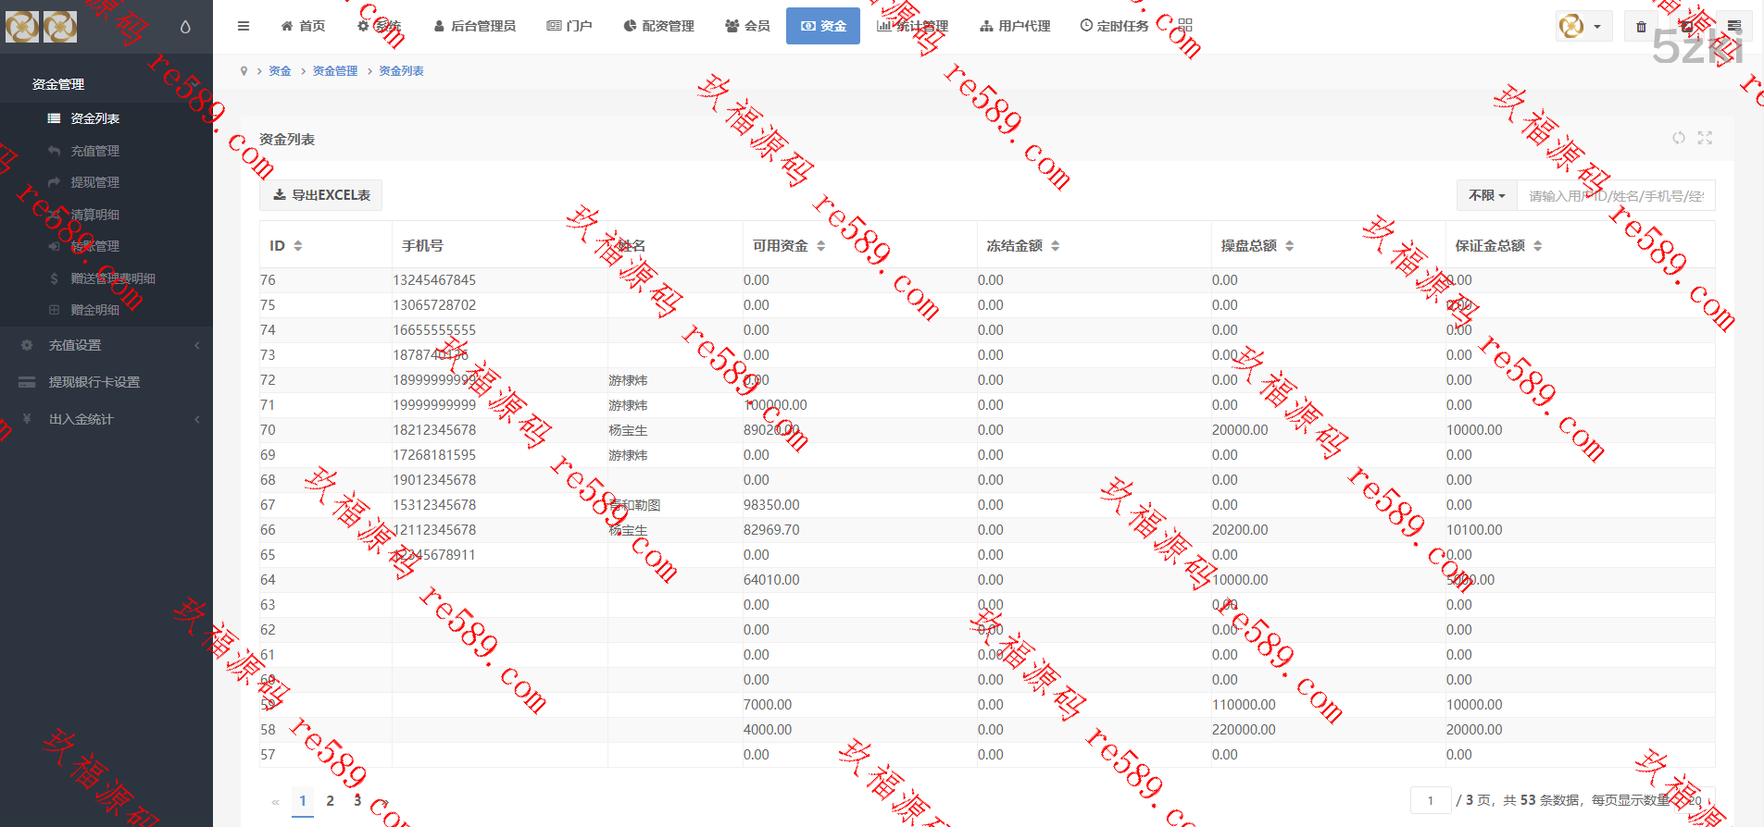This screenshot has width=1764, height=827.
Task: Click the trash can icon in top bar
Action: [x=1641, y=27]
